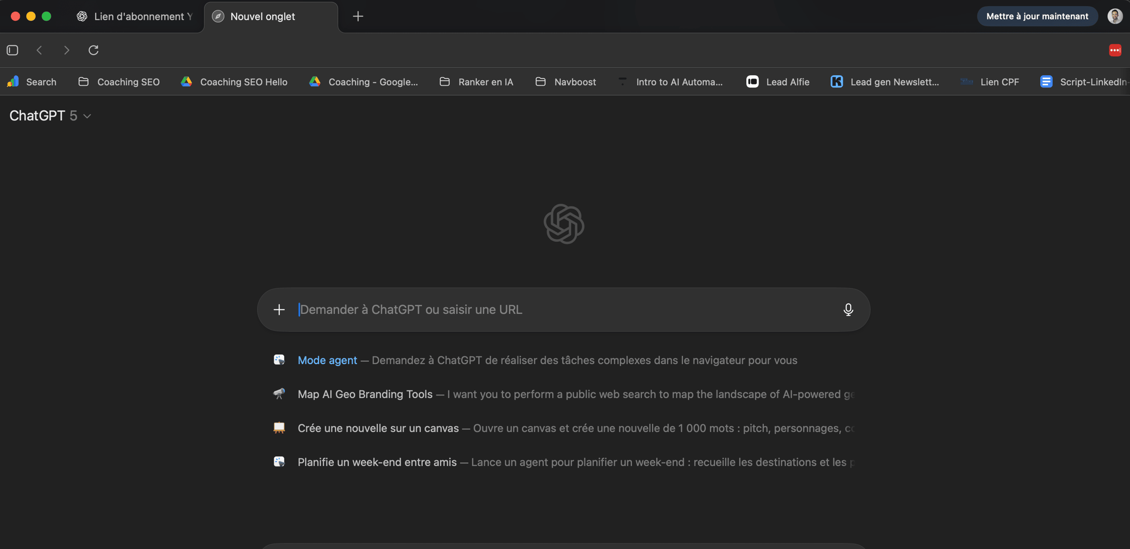Expand the ChatGPT 5 model dropdown
This screenshot has height=549, width=1130.
pyautogui.click(x=50, y=116)
